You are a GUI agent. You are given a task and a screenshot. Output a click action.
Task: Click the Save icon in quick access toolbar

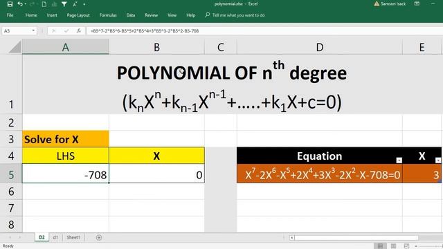coord(10,4)
